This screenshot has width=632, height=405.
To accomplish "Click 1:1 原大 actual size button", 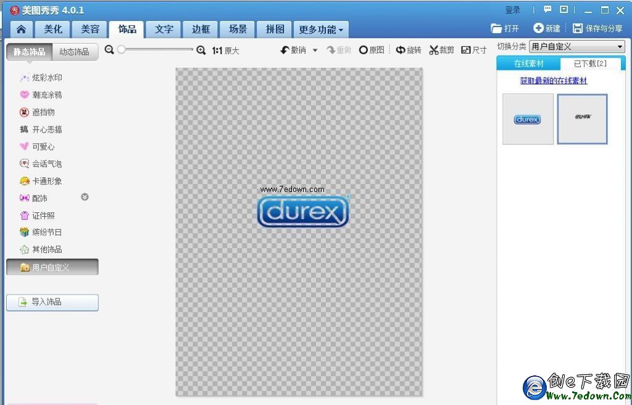I will point(226,51).
